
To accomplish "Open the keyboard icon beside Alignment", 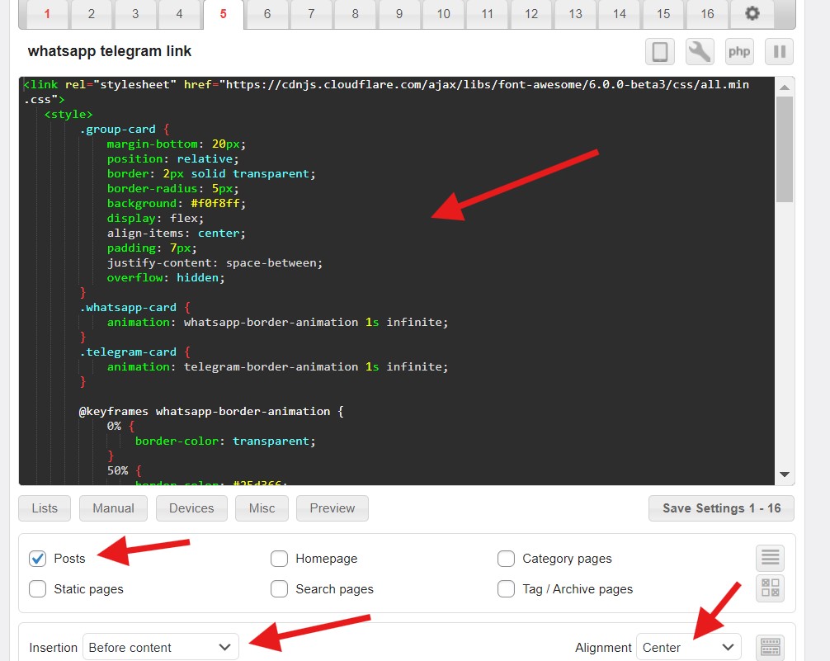I will 770,647.
